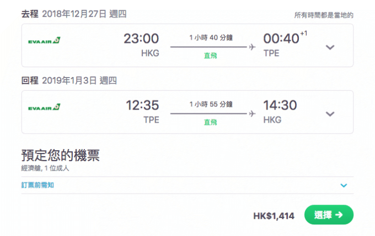Click the HK$1,414 price
Screen dimensions: 375x236
tap(274, 216)
